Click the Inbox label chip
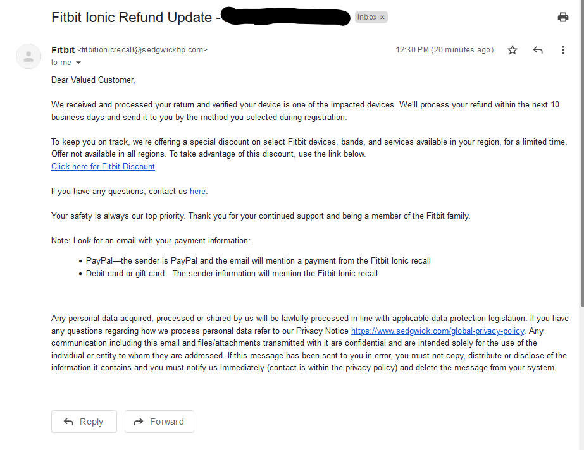 [x=367, y=18]
